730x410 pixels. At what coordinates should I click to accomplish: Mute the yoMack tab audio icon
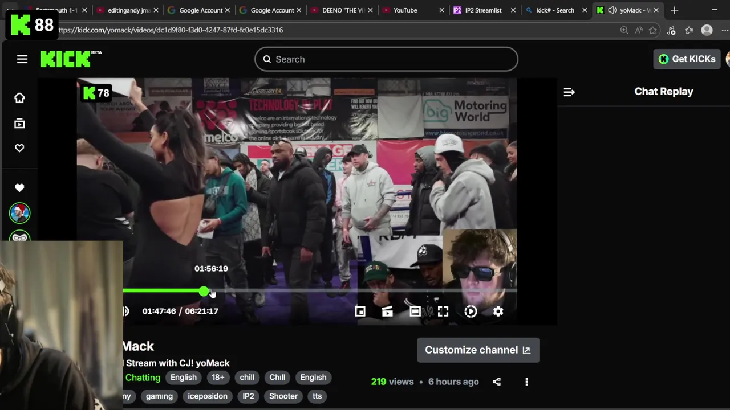[612, 10]
